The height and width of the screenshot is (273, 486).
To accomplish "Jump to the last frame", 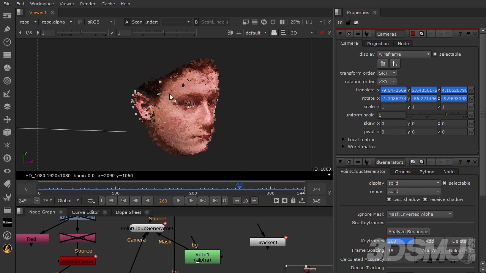I will (215, 201).
